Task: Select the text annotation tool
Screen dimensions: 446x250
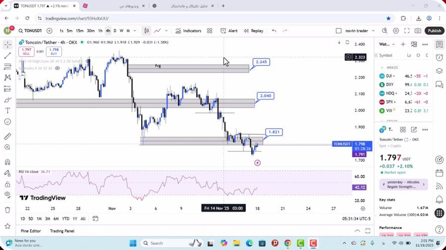Action: 7,111
